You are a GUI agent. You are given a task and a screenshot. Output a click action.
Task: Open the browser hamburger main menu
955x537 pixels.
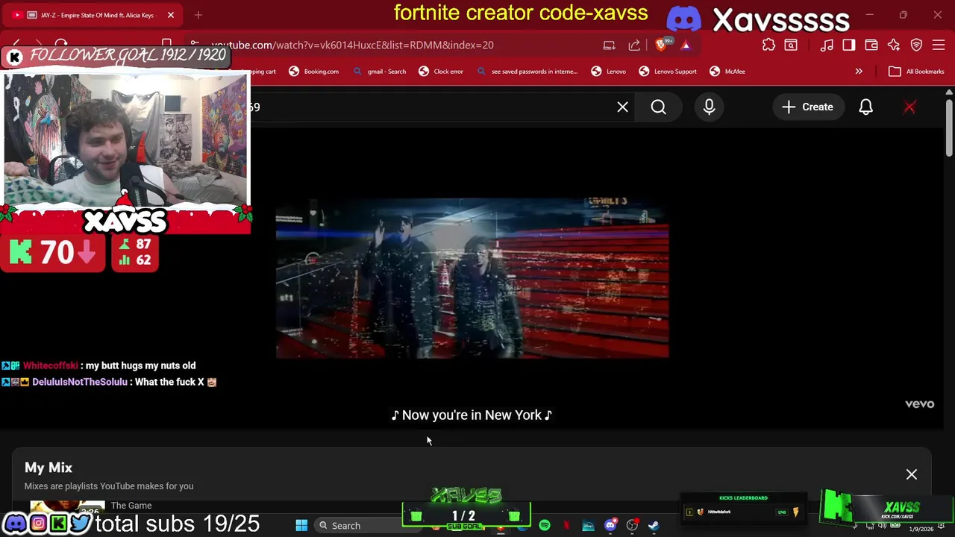[x=939, y=45]
